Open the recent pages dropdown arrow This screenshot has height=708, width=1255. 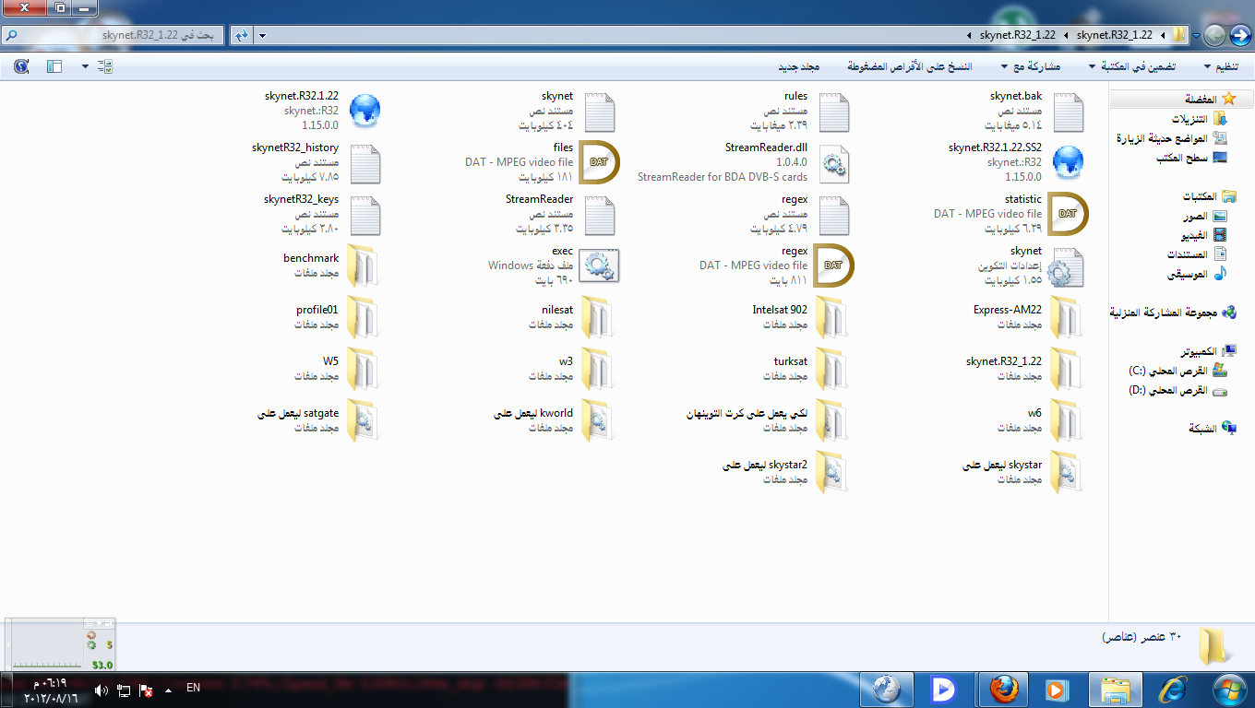1196,36
